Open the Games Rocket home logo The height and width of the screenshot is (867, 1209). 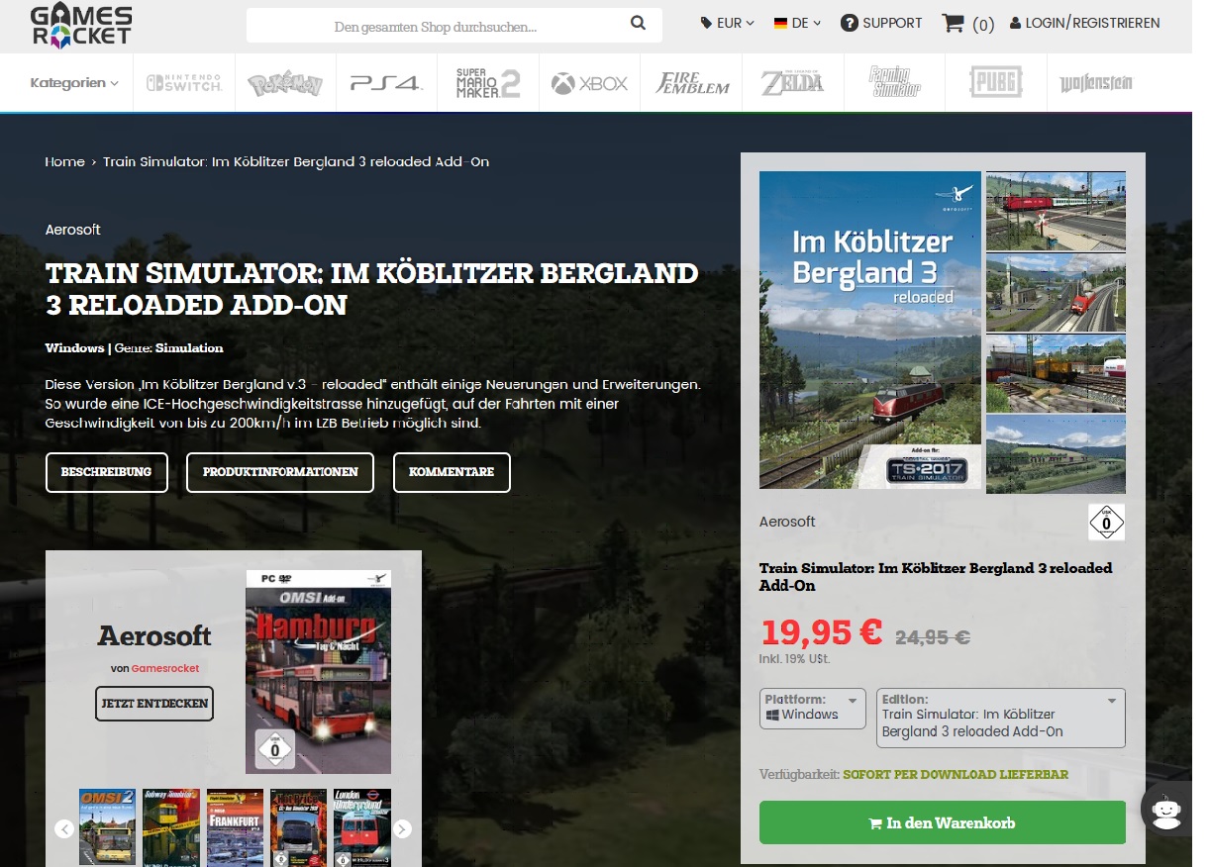81,27
